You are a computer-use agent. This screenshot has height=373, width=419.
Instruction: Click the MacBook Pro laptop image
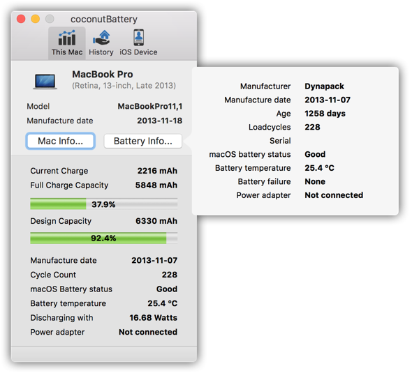[45, 81]
